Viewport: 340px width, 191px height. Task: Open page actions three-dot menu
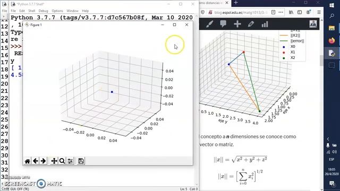281,12
